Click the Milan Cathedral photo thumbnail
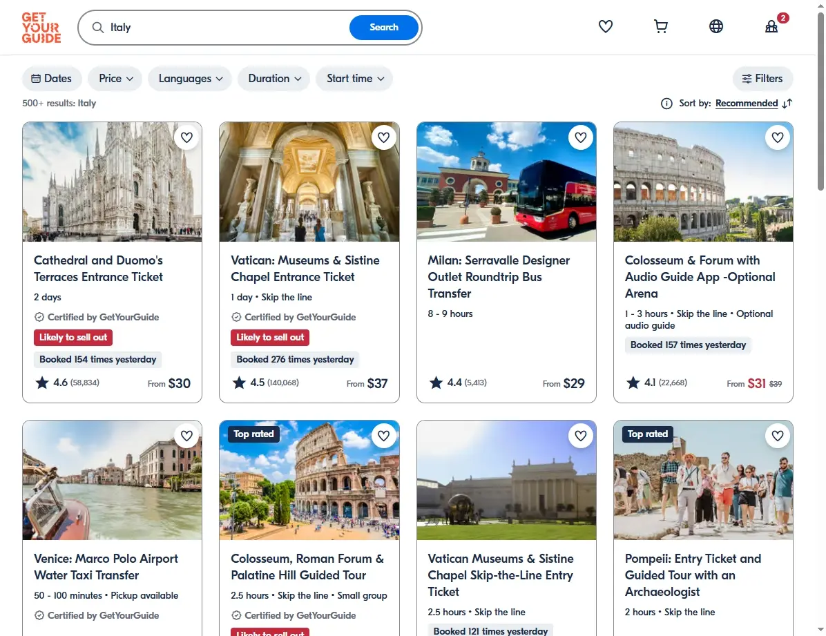The width and height of the screenshot is (826, 636). [112, 182]
